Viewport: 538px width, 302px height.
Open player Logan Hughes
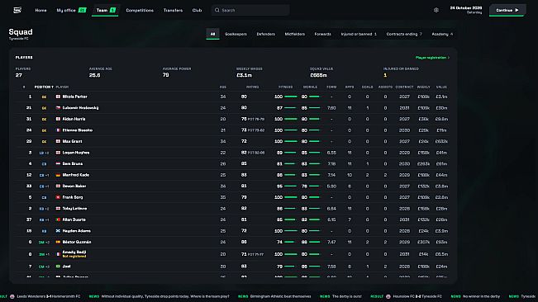click(76, 153)
